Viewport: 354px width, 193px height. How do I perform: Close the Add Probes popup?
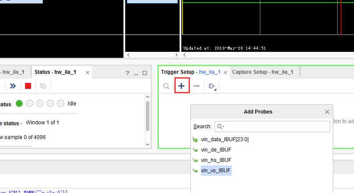[x=327, y=112]
